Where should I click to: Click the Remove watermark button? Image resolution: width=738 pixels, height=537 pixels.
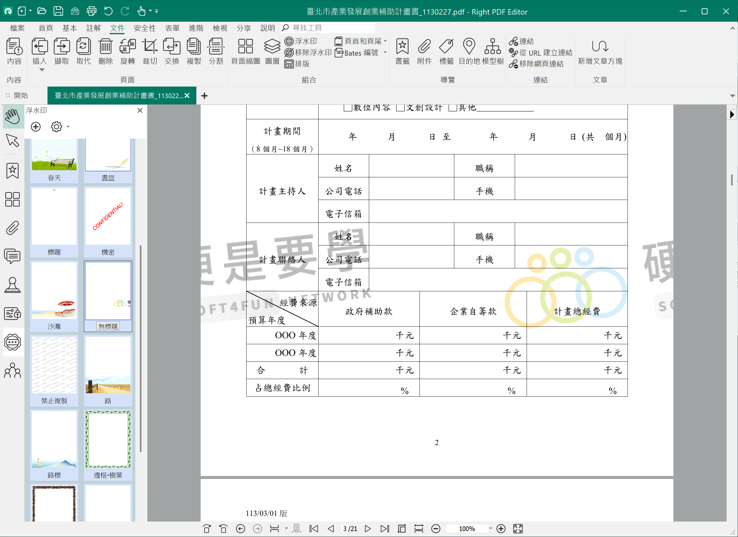coord(308,52)
